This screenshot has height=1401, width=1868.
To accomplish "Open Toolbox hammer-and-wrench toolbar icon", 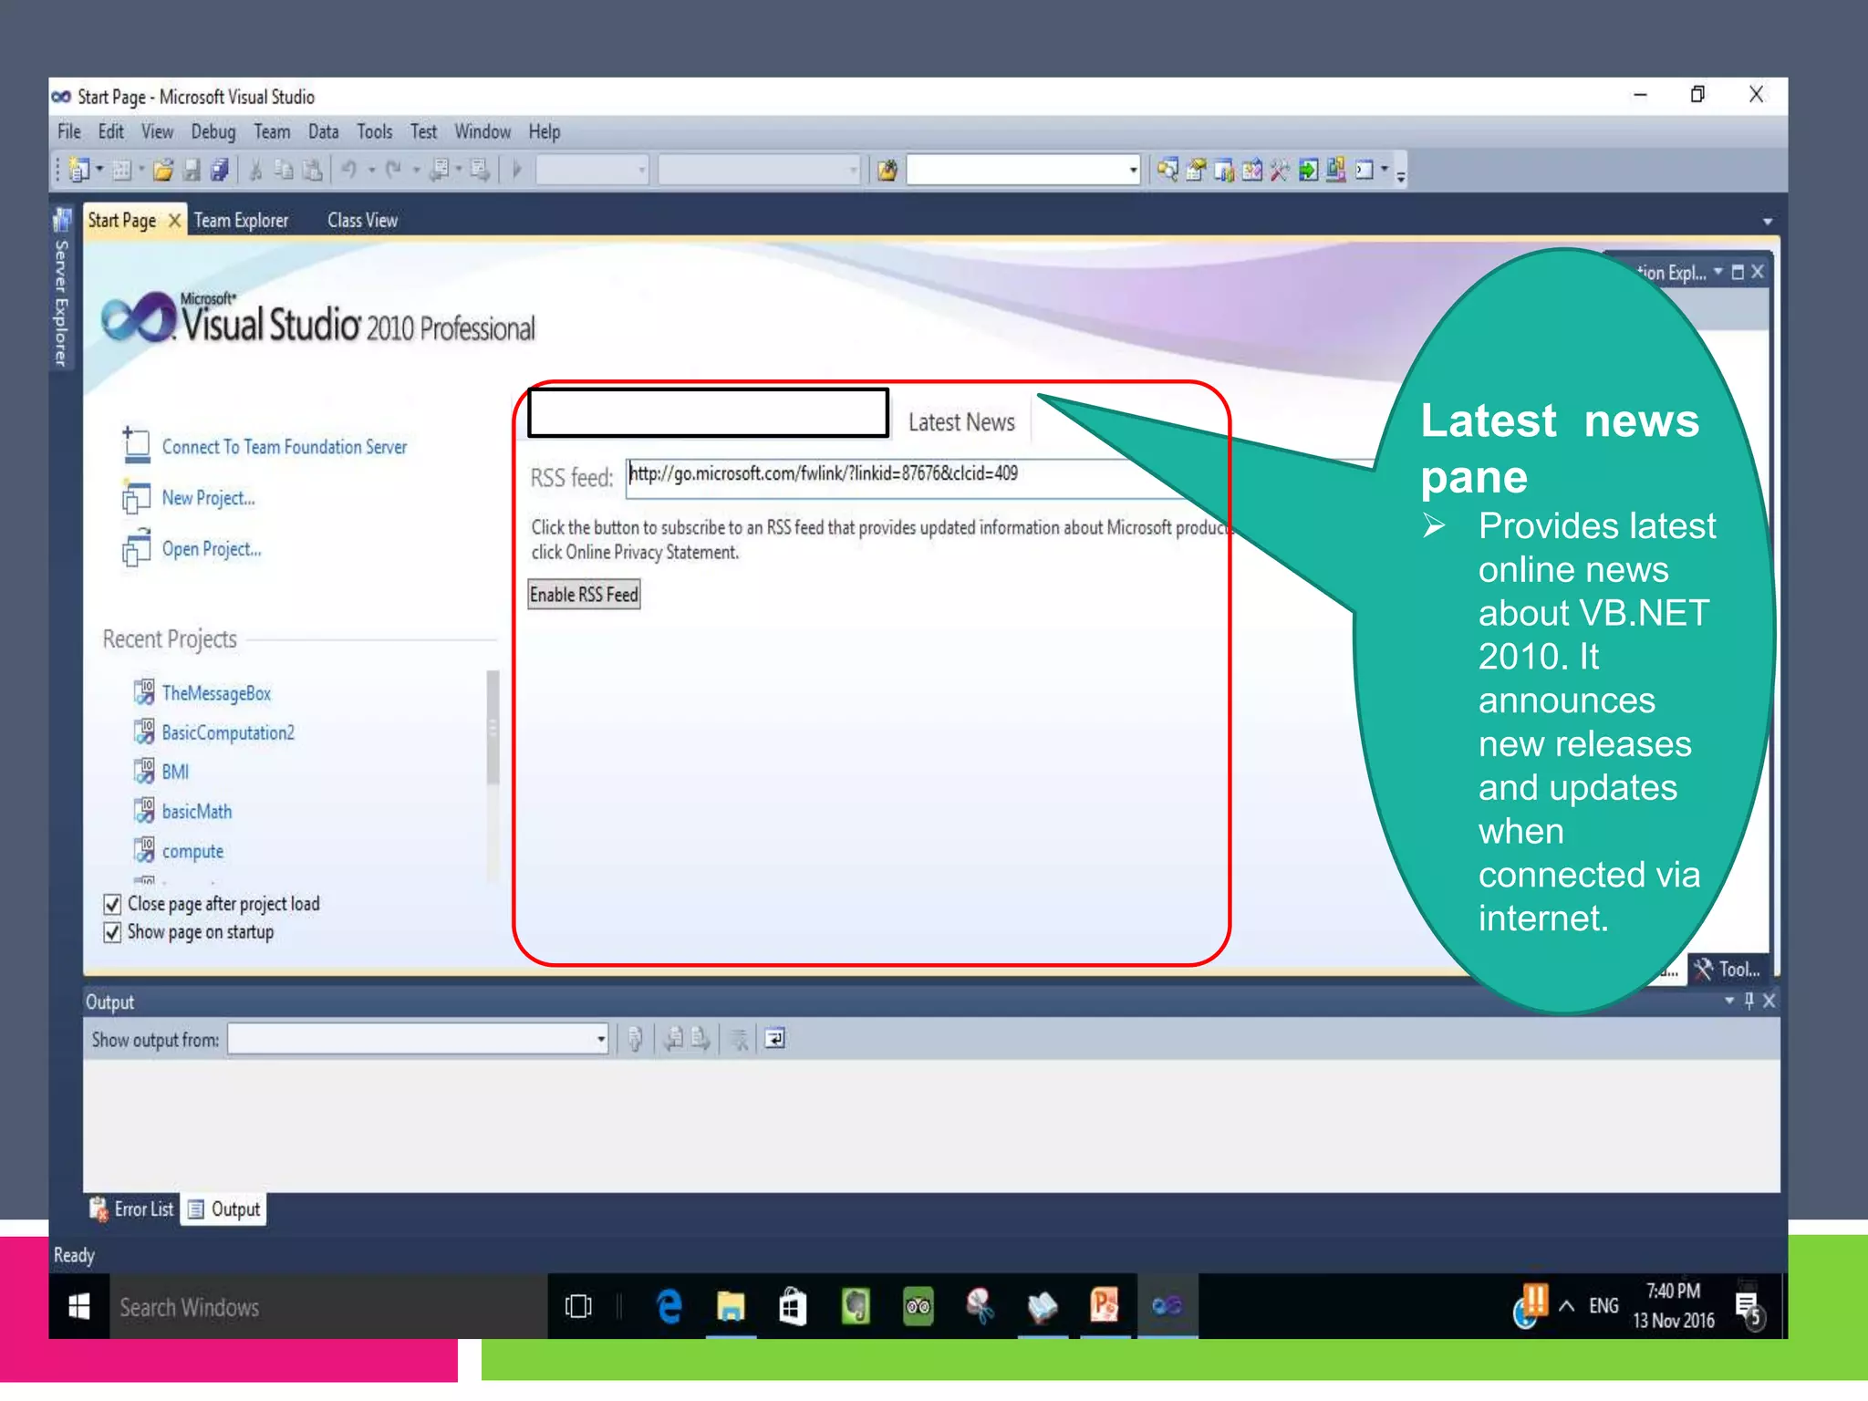I will [x=1280, y=170].
